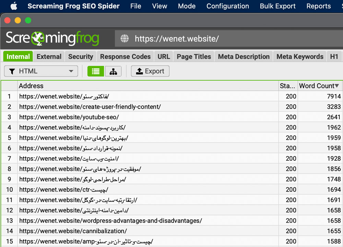Click word count value 2641

click(x=334, y=117)
